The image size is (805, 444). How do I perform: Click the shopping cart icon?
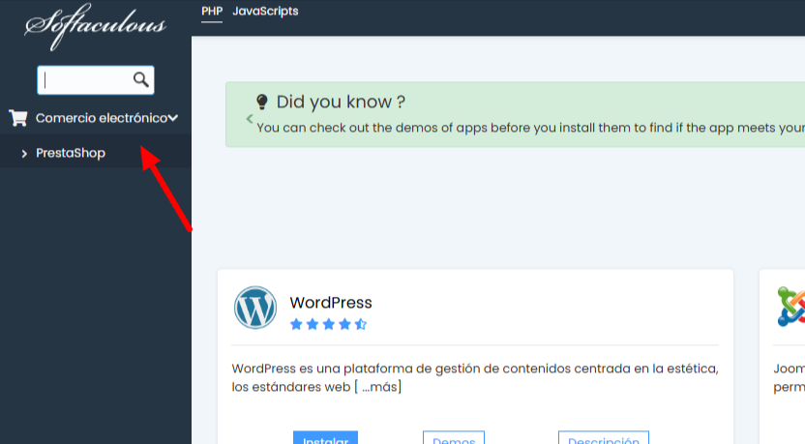[x=18, y=118]
